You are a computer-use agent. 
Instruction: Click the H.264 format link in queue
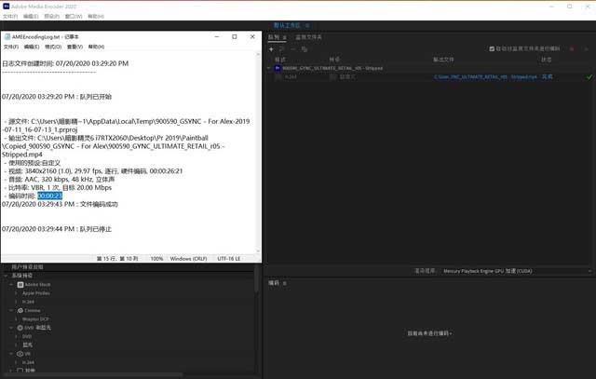[x=291, y=76]
